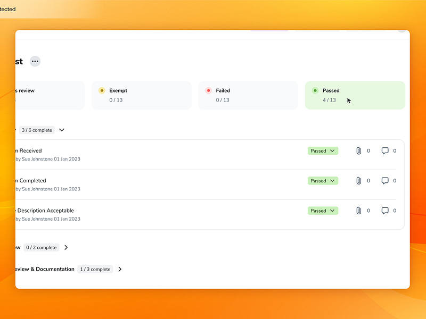Open the 'Completed' checklist item
The image size is (426, 319).
point(31,180)
